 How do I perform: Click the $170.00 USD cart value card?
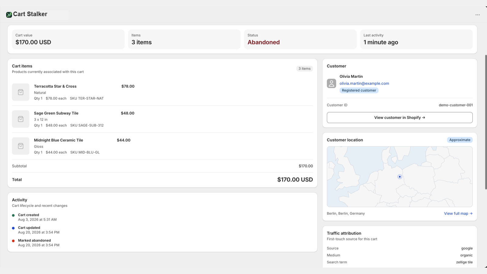click(68, 39)
